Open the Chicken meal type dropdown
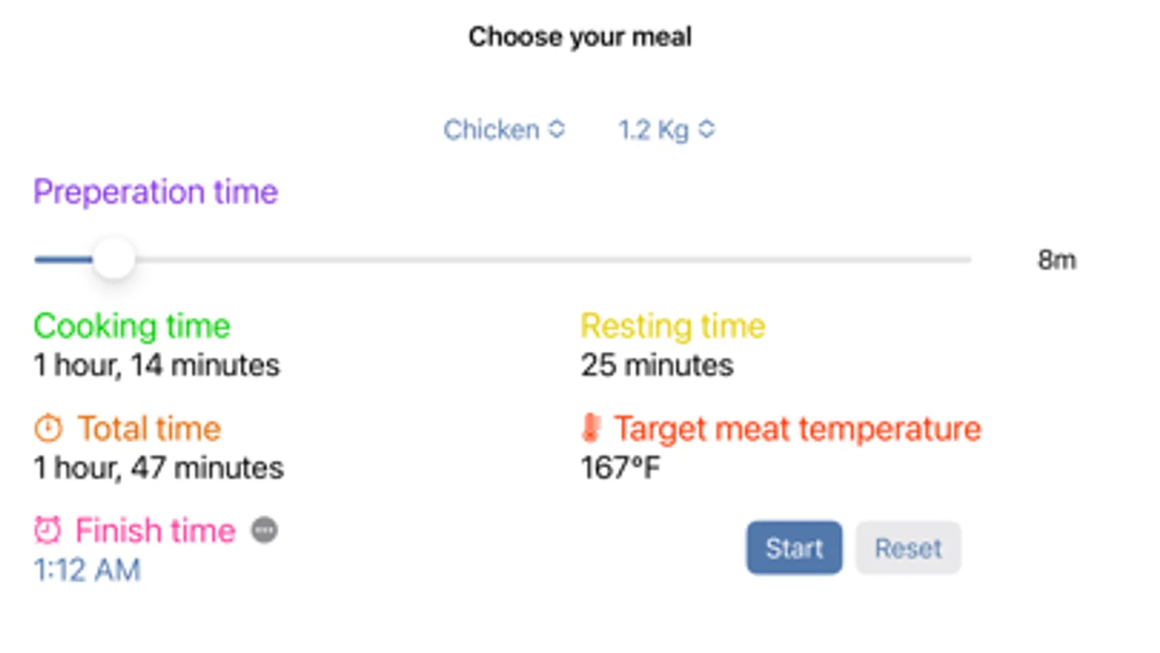This screenshot has height=653, width=1160. coord(504,130)
